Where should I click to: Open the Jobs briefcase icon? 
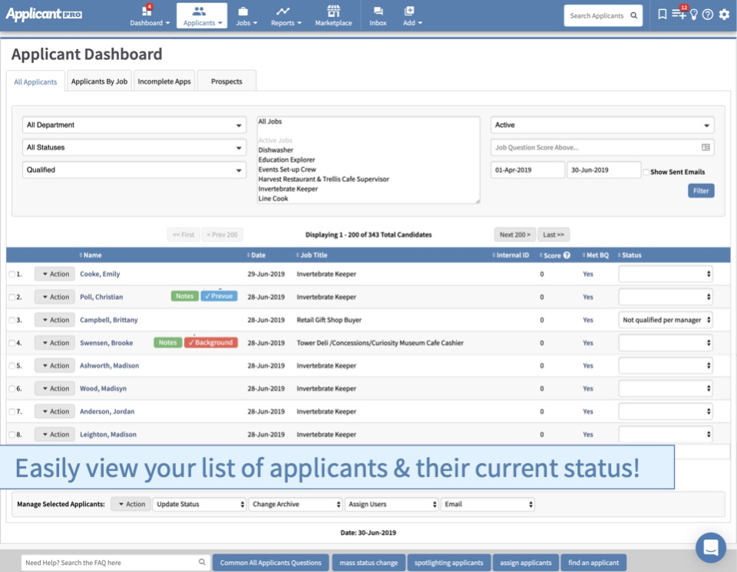click(243, 11)
